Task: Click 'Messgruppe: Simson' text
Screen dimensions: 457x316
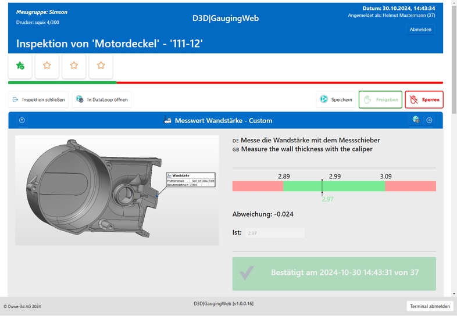Action: click(x=42, y=12)
